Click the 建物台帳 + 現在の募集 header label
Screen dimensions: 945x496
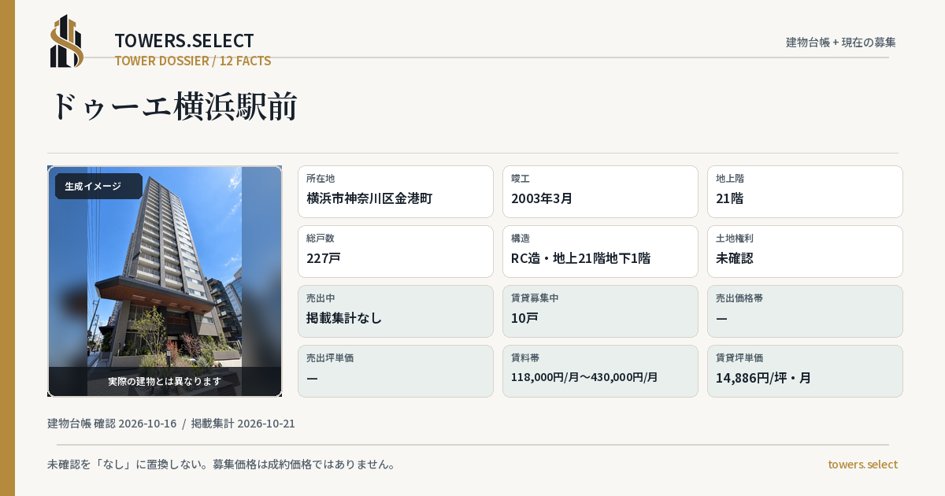pos(841,42)
